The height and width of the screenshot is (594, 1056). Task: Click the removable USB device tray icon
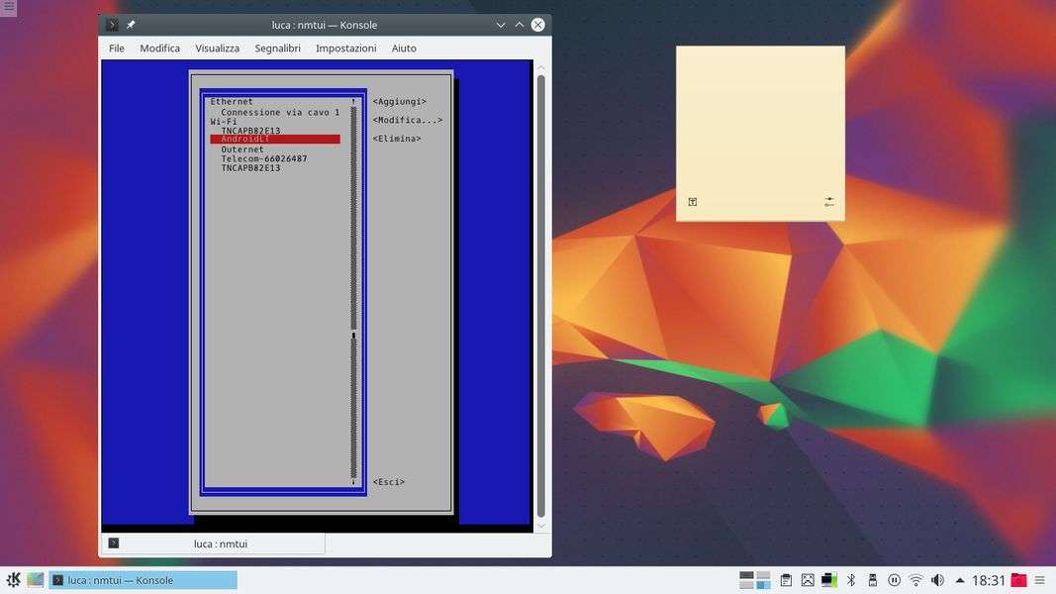(872, 580)
